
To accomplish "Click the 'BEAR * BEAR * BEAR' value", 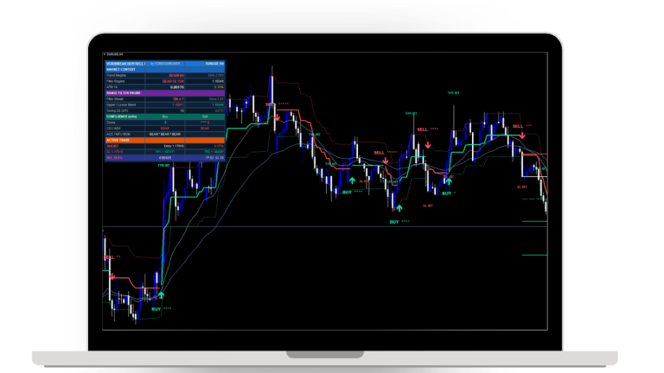I will pos(165,134).
